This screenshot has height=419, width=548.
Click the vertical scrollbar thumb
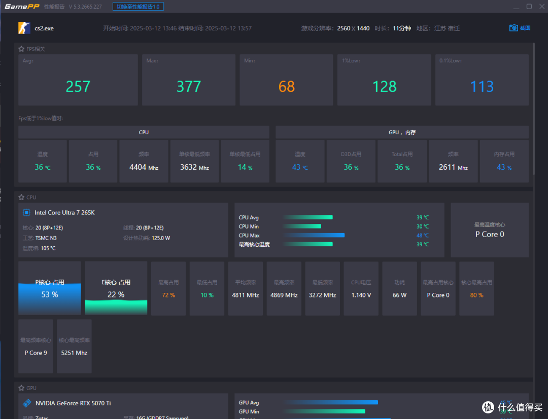coord(534,109)
